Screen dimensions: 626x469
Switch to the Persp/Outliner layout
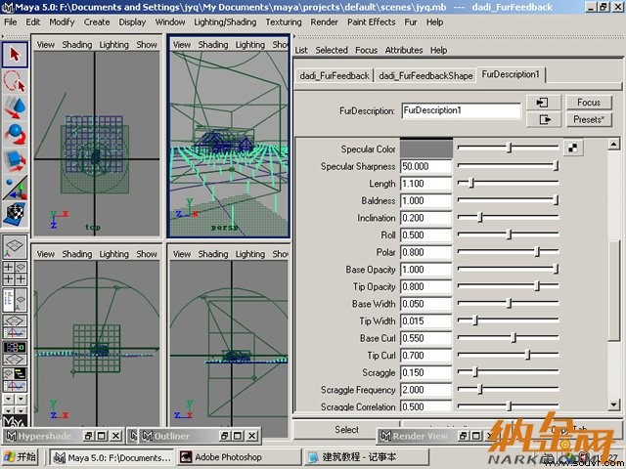click(15, 300)
